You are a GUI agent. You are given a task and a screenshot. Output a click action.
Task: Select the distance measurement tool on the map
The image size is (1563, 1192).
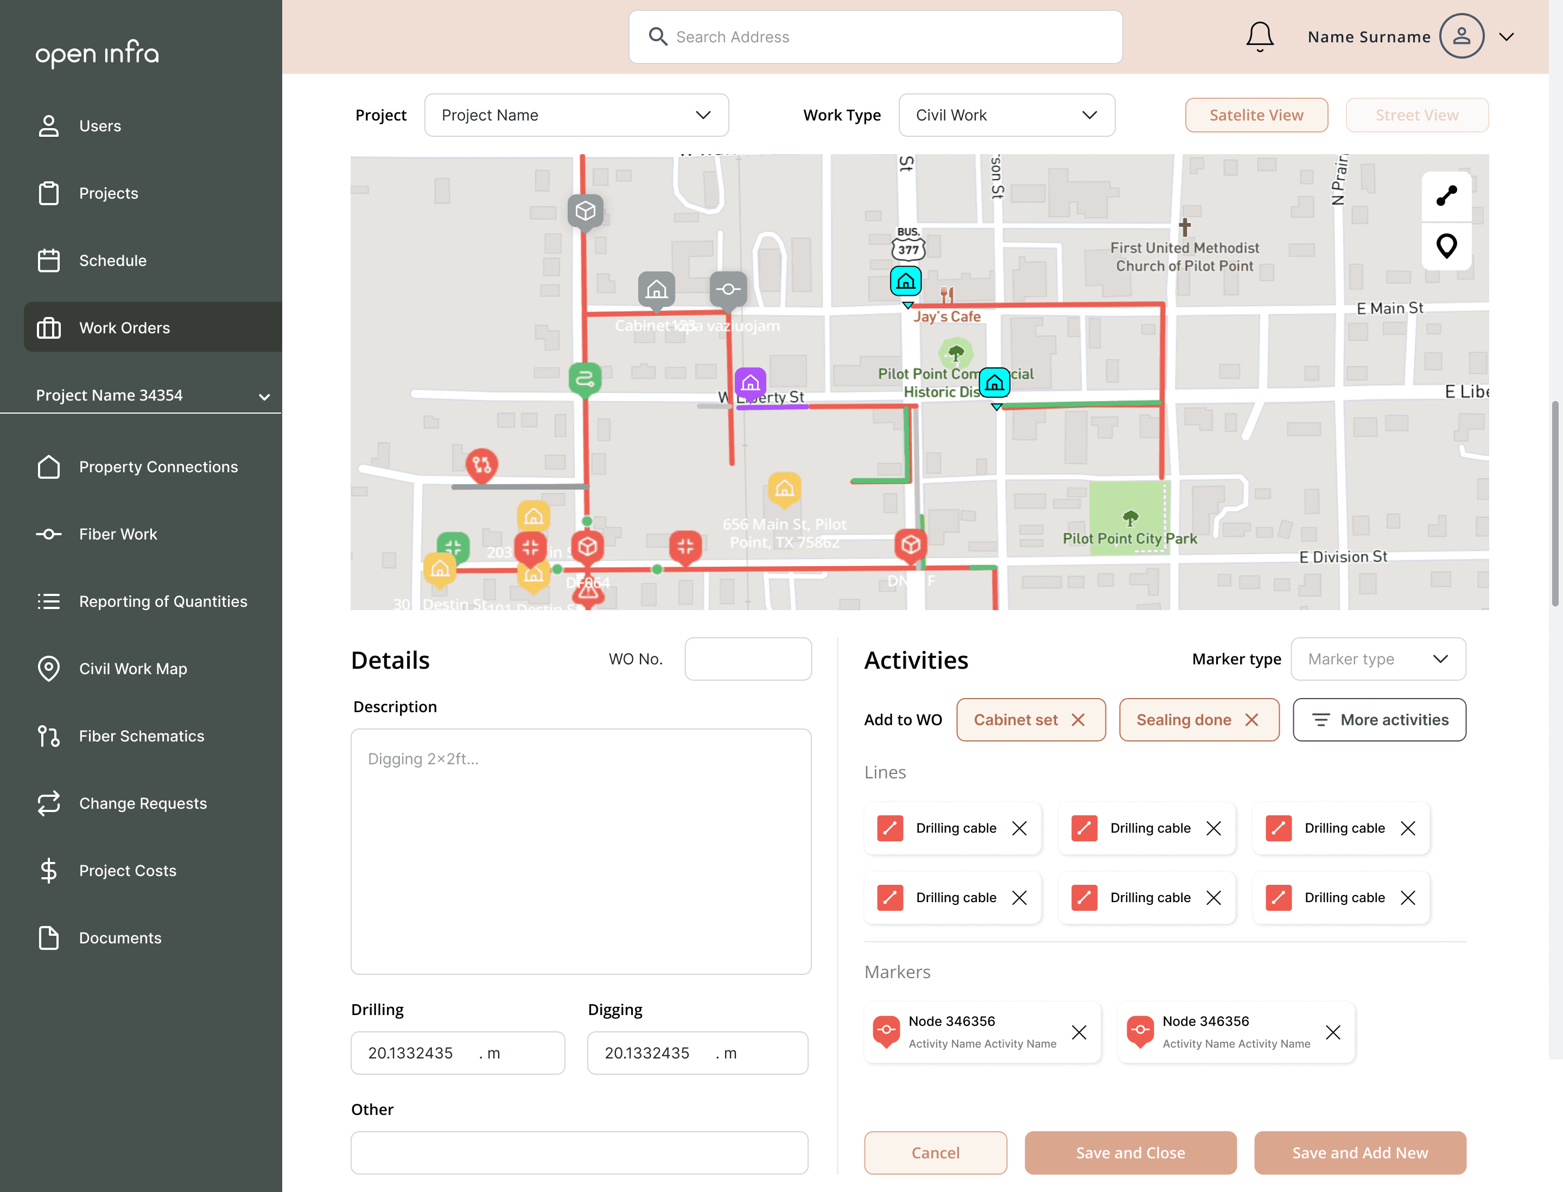[1447, 196]
